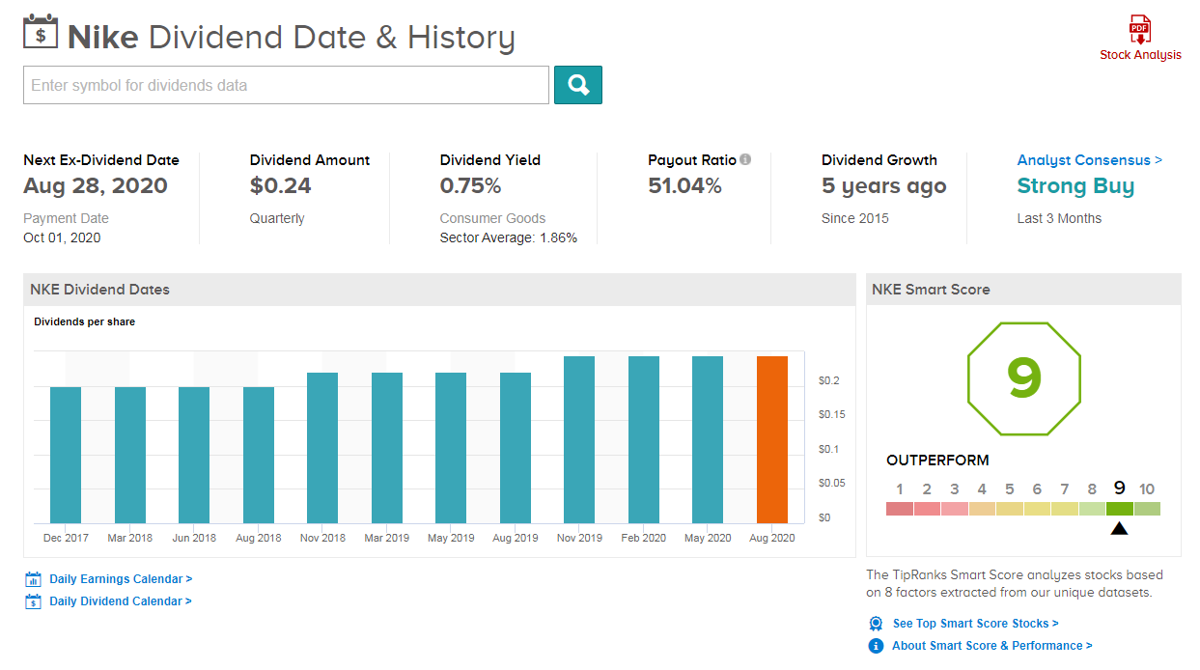The image size is (1200, 670).
Task: Follow the See Top Smart Score Stocks link
Action: [976, 624]
